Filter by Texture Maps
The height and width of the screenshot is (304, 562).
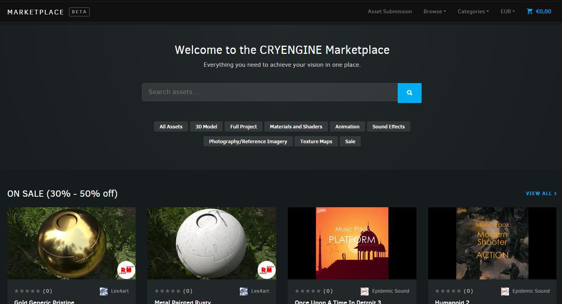316,141
